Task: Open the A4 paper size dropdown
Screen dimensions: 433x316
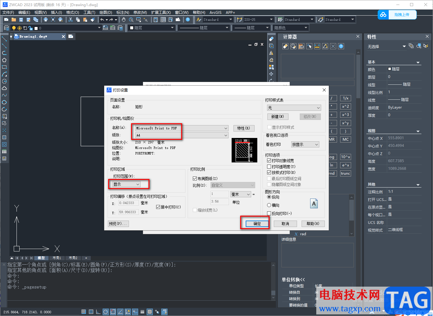Action: [182, 135]
